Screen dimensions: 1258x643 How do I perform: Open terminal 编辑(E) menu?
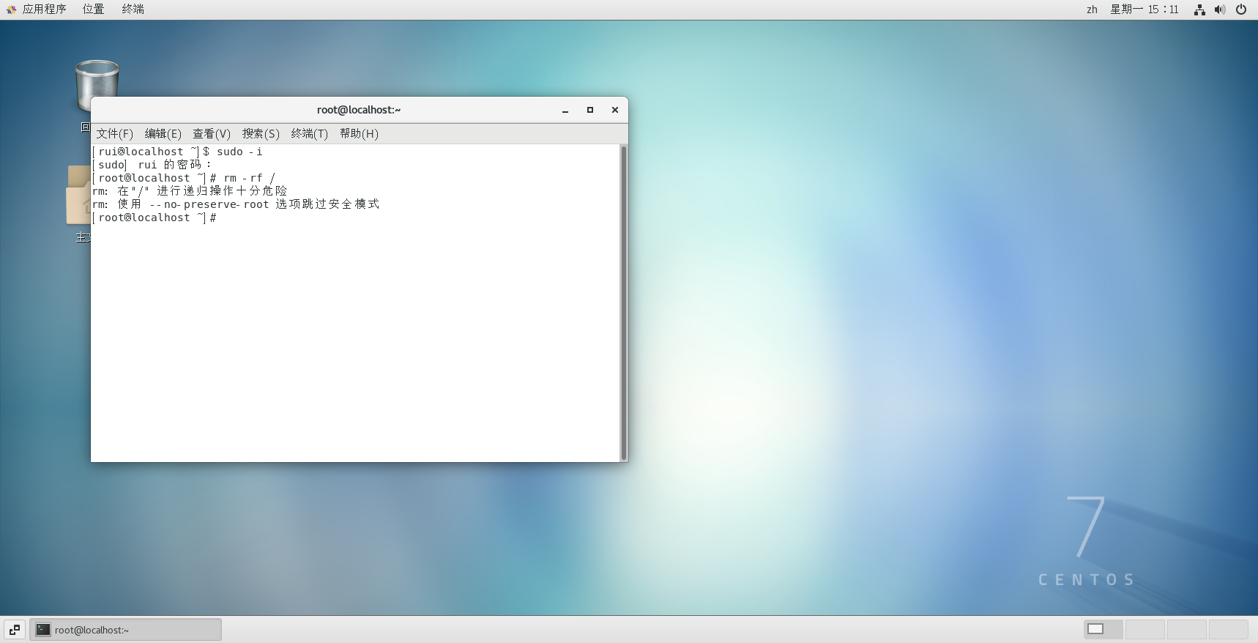coord(163,133)
